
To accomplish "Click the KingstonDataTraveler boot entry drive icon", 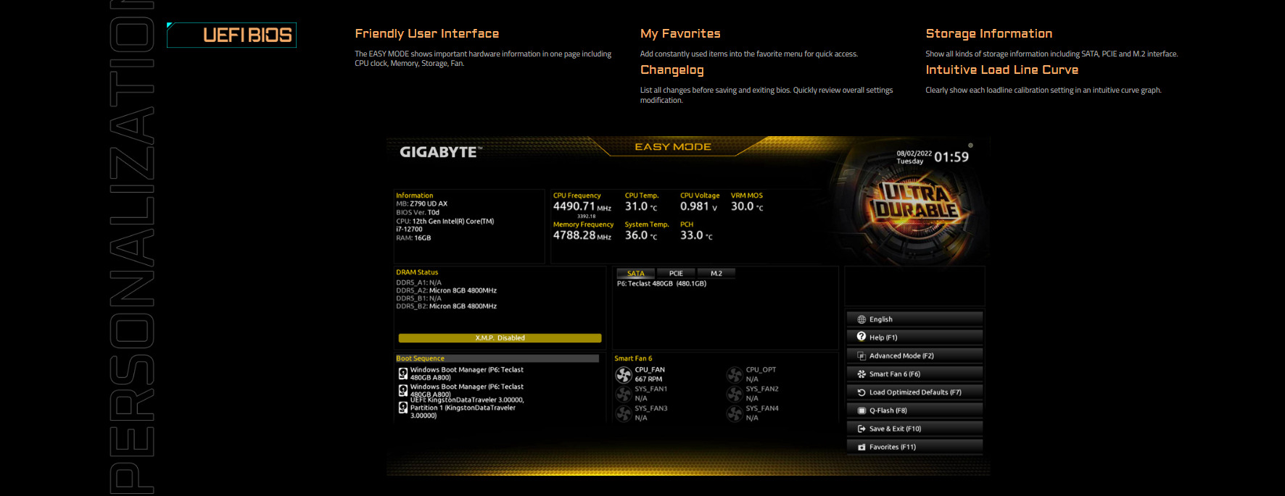I will click(403, 408).
